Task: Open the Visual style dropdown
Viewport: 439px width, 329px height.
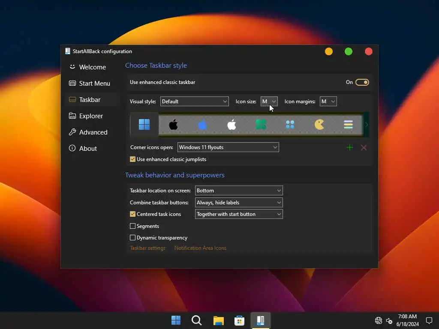Action: 195,101
